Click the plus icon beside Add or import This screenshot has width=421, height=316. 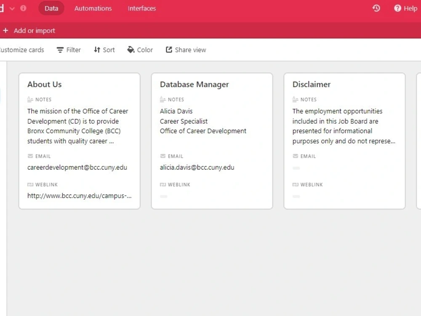point(5,30)
